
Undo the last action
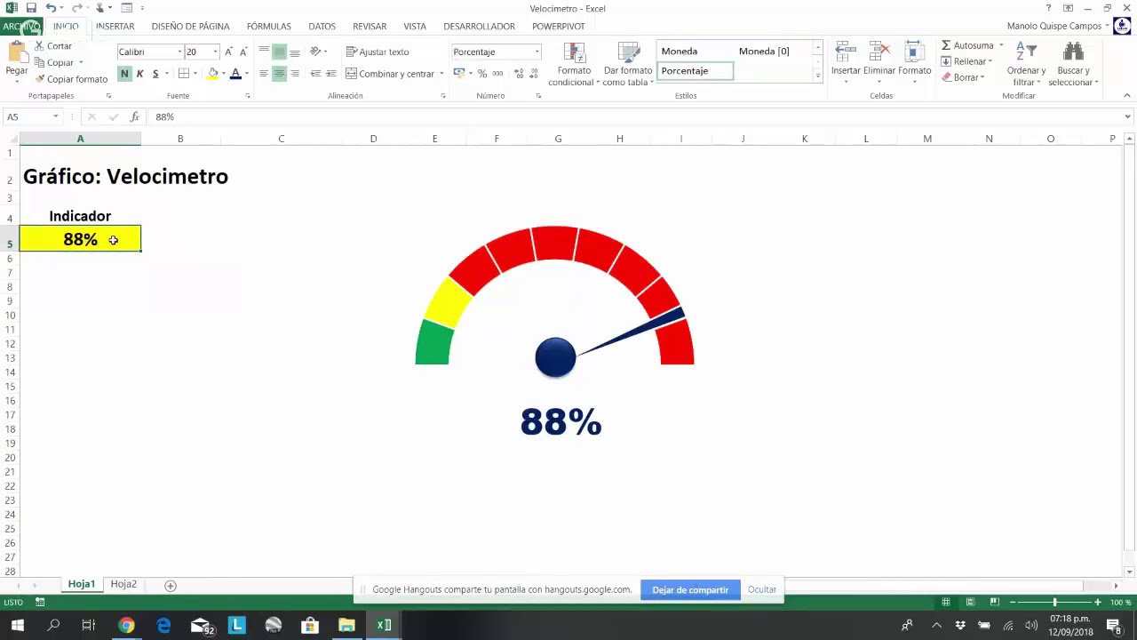tap(51, 8)
